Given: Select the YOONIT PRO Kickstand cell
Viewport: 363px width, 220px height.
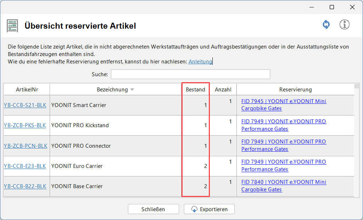Looking at the screenshot, I should tap(115, 125).
